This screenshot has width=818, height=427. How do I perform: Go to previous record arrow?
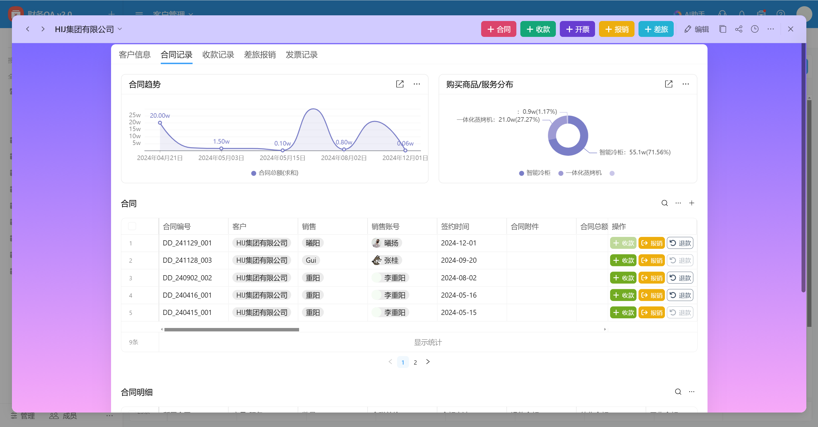click(x=28, y=29)
